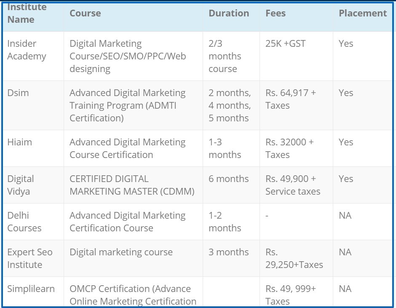Click the 'Rs. 49,900 + Service taxes' cell
The height and width of the screenshot is (308, 396).
[x=296, y=185]
